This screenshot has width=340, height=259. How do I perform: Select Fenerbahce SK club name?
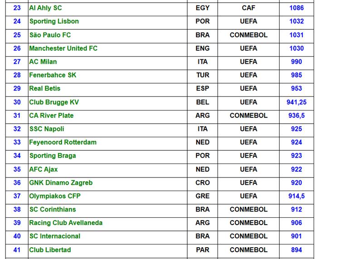point(53,75)
